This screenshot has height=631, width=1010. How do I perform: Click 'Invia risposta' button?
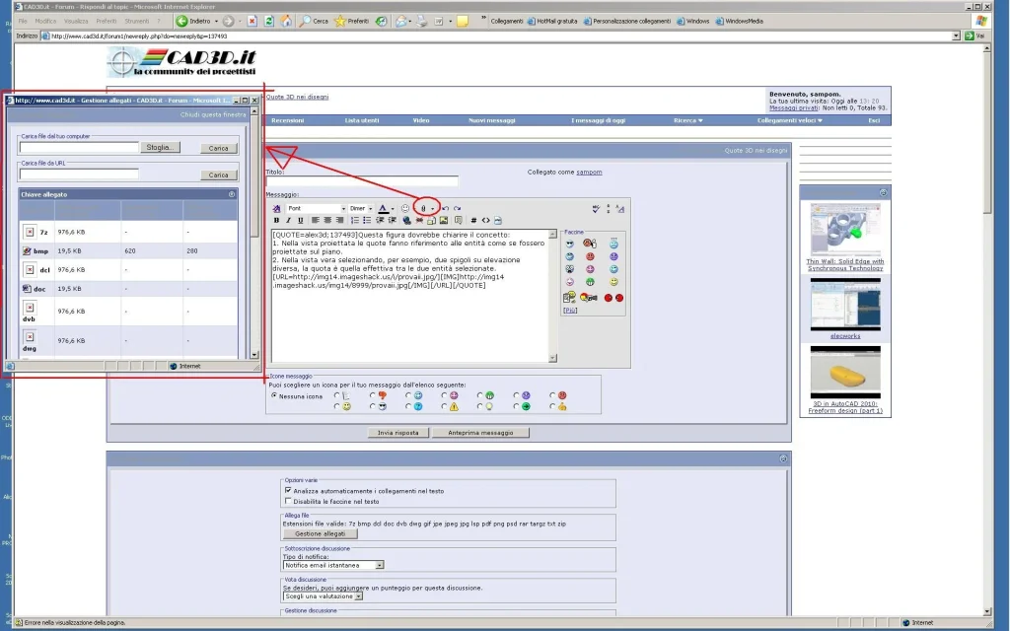tap(398, 433)
